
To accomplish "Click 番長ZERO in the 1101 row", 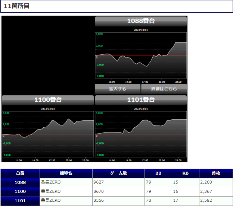I will (51, 200).
